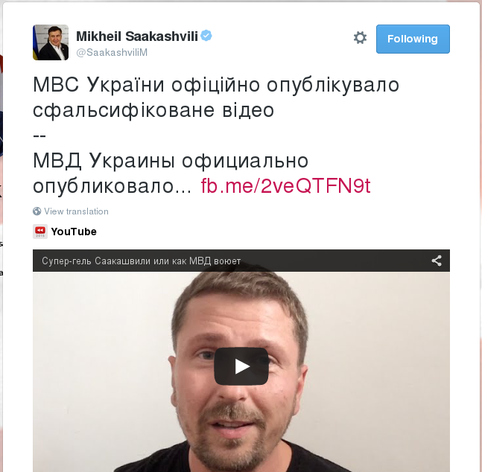Open the Mikheil Saakashvili display name link
482x472 pixels.
coord(137,36)
